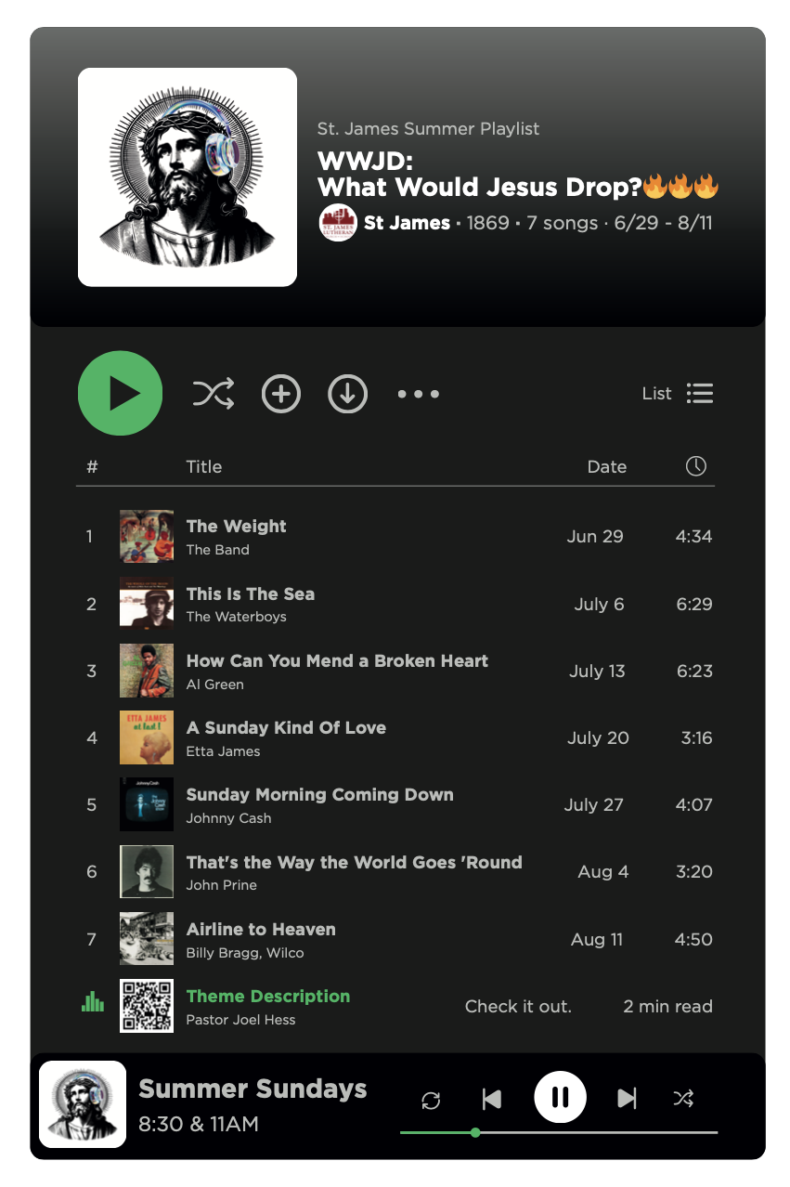The height and width of the screenshot is (1187, 790).
Task: Add playlist with the plus circle icon
Action: 281,394
